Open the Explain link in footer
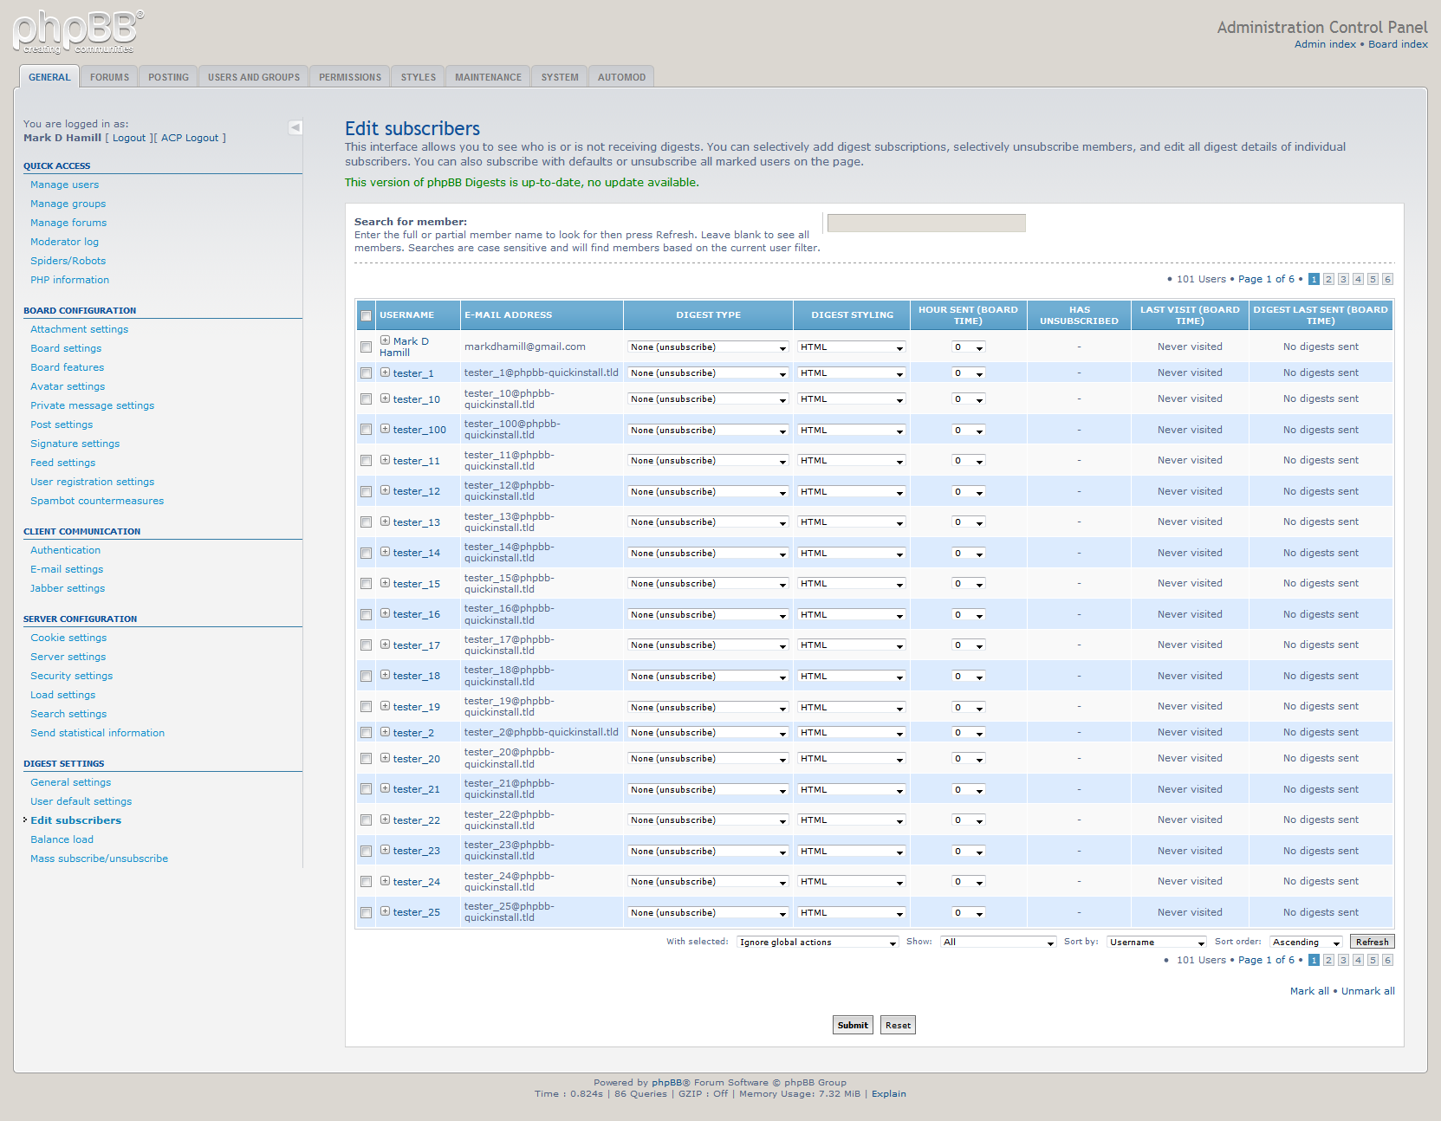The image size is (1441, 1121). pyautogui.click(x=889, y=1093)
